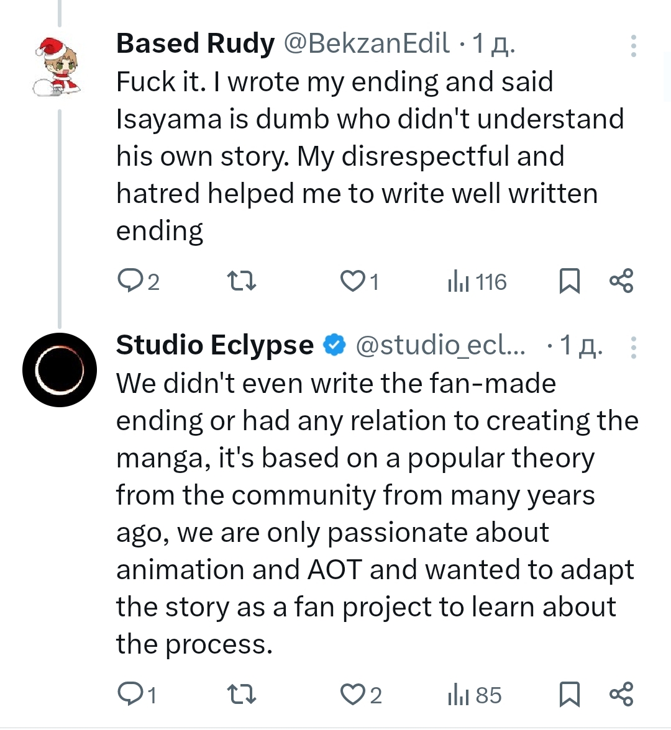The image size is (671, 730).
Task: Open the @BekzanEdil handle link
Action: 367,43
